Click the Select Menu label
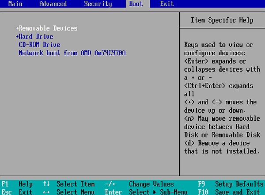This screenshot has height=195, width=265. 76,192
